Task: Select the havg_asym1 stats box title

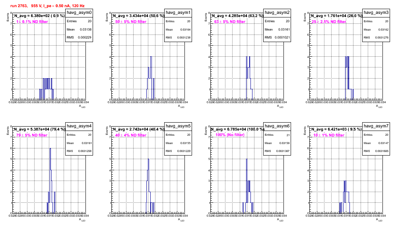Action: point(178,12)
